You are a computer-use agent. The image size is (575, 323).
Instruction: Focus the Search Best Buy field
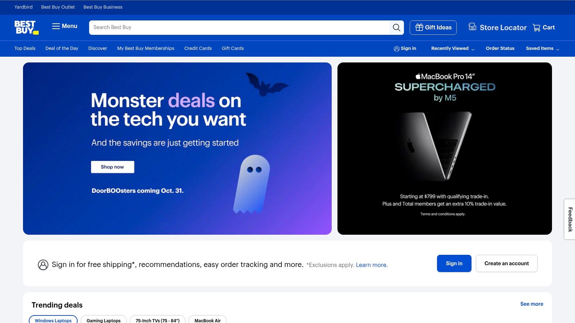click(239, 28)
